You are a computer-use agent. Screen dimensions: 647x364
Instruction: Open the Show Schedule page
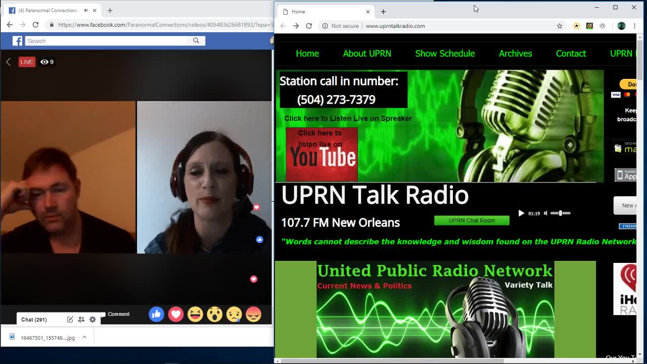tap(445, 54)
